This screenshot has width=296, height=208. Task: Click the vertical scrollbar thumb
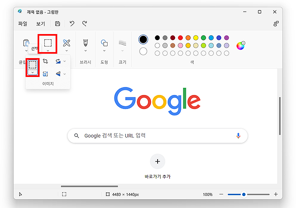click(x=280, y=116)
